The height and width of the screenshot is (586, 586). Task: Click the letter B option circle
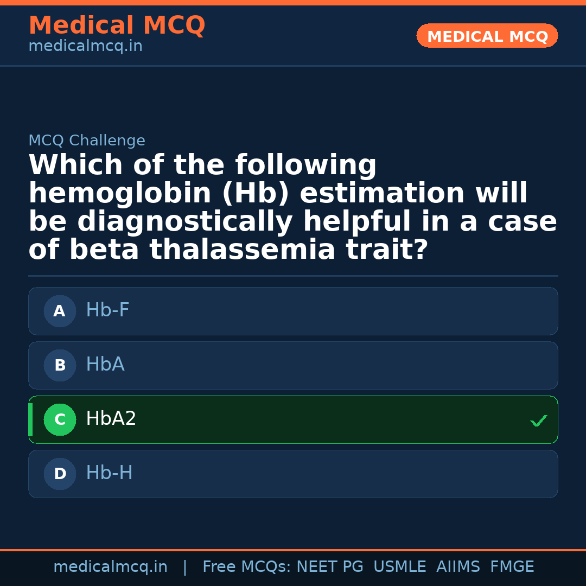click(60, 366)
